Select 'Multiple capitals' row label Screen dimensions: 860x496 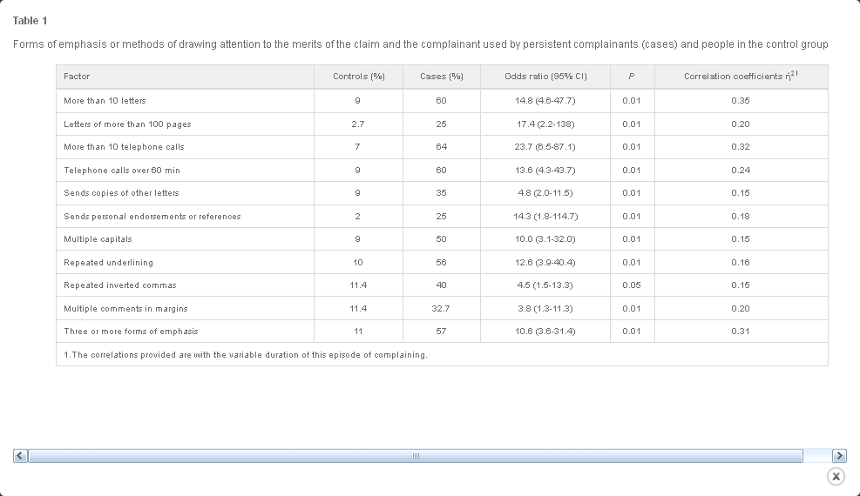98,238
